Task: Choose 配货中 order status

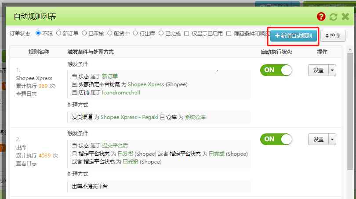Action: [x=110, y=33]
